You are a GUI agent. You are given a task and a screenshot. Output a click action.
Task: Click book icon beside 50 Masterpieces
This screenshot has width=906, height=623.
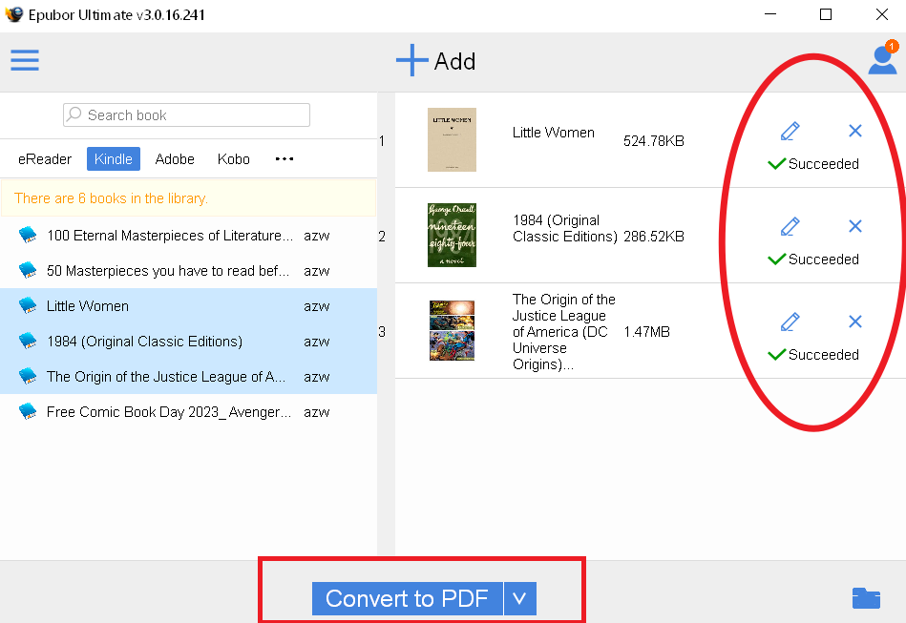coord(27,270)
